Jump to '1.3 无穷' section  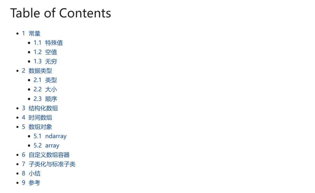[x=45, y=61]
